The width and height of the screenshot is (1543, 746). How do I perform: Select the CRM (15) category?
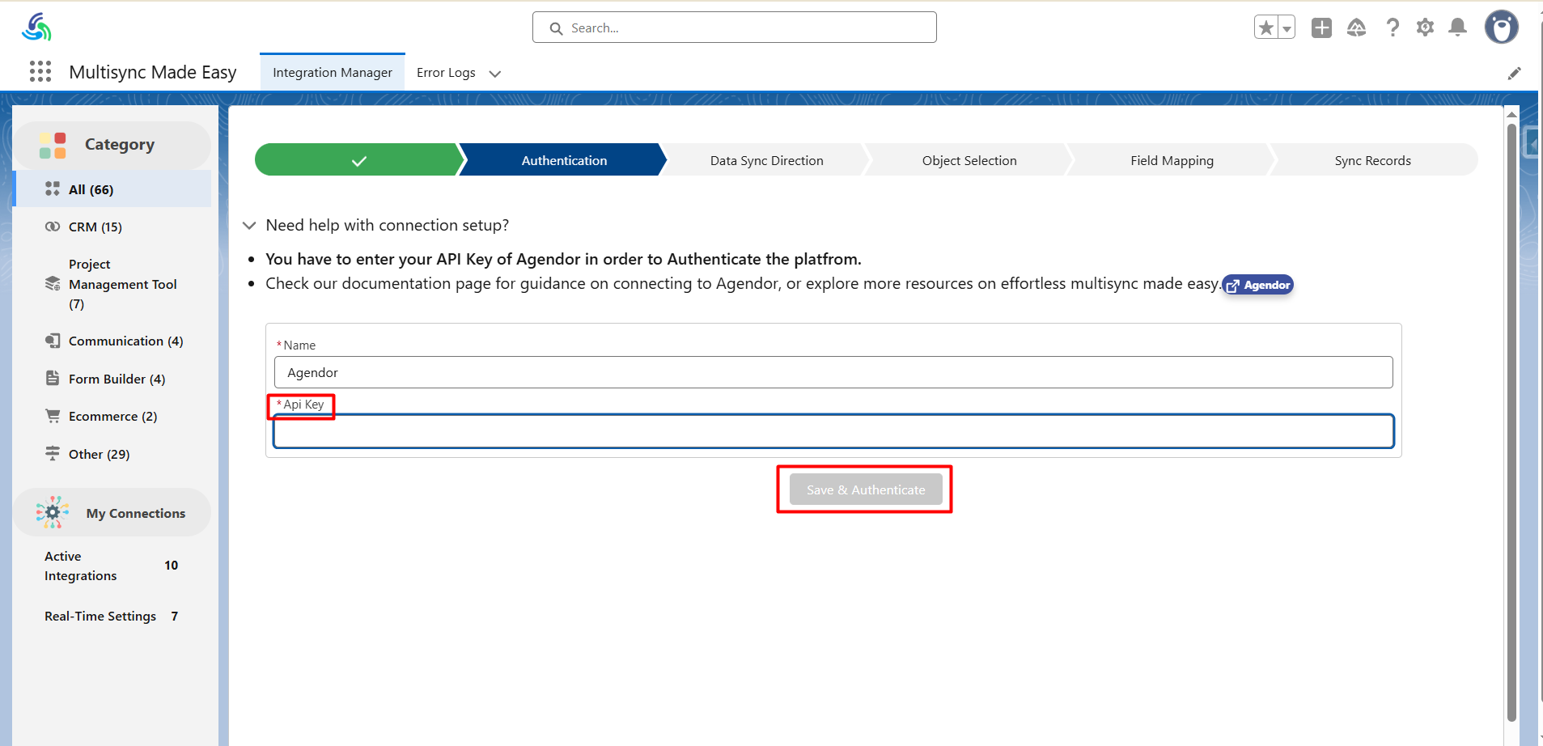(x=95, y=227)
